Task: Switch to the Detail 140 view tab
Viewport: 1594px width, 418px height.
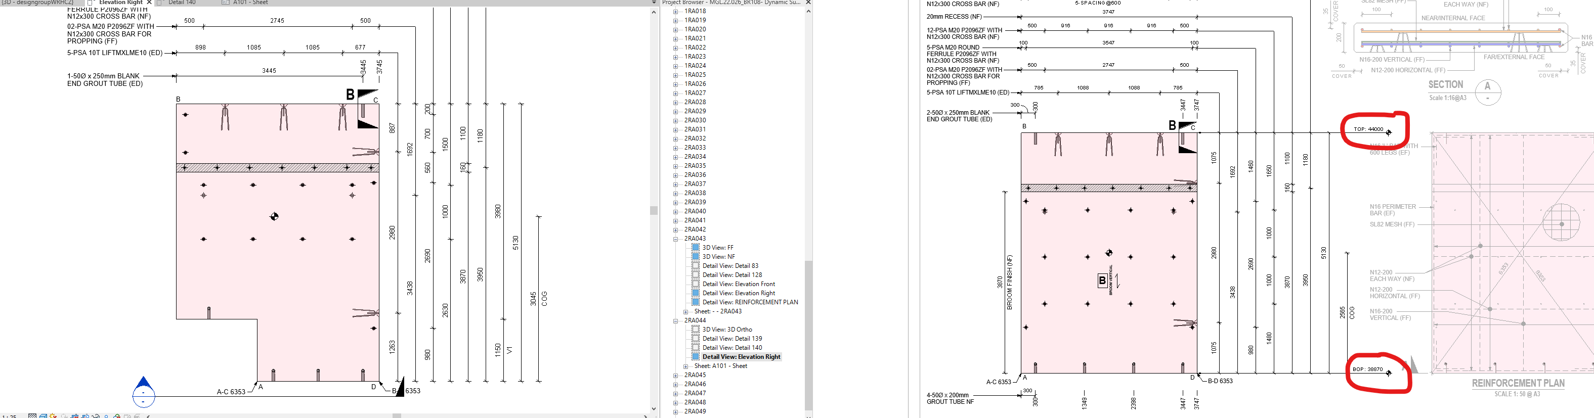Action: pyautogui.click(x=182, y=3)
